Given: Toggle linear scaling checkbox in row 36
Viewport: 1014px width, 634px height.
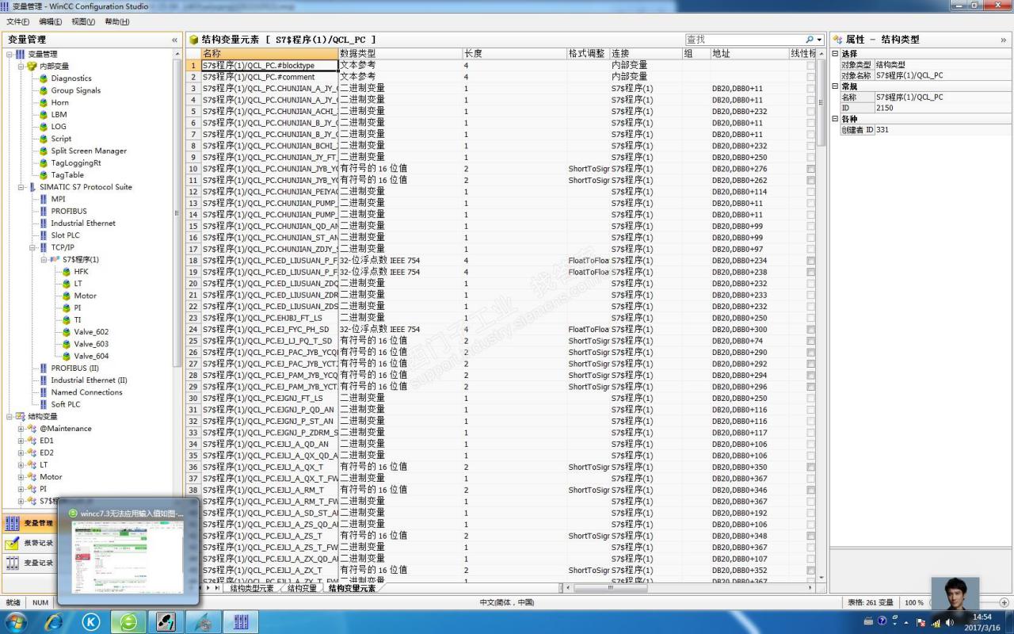Looking at the screenshot, I should (810, 467).
